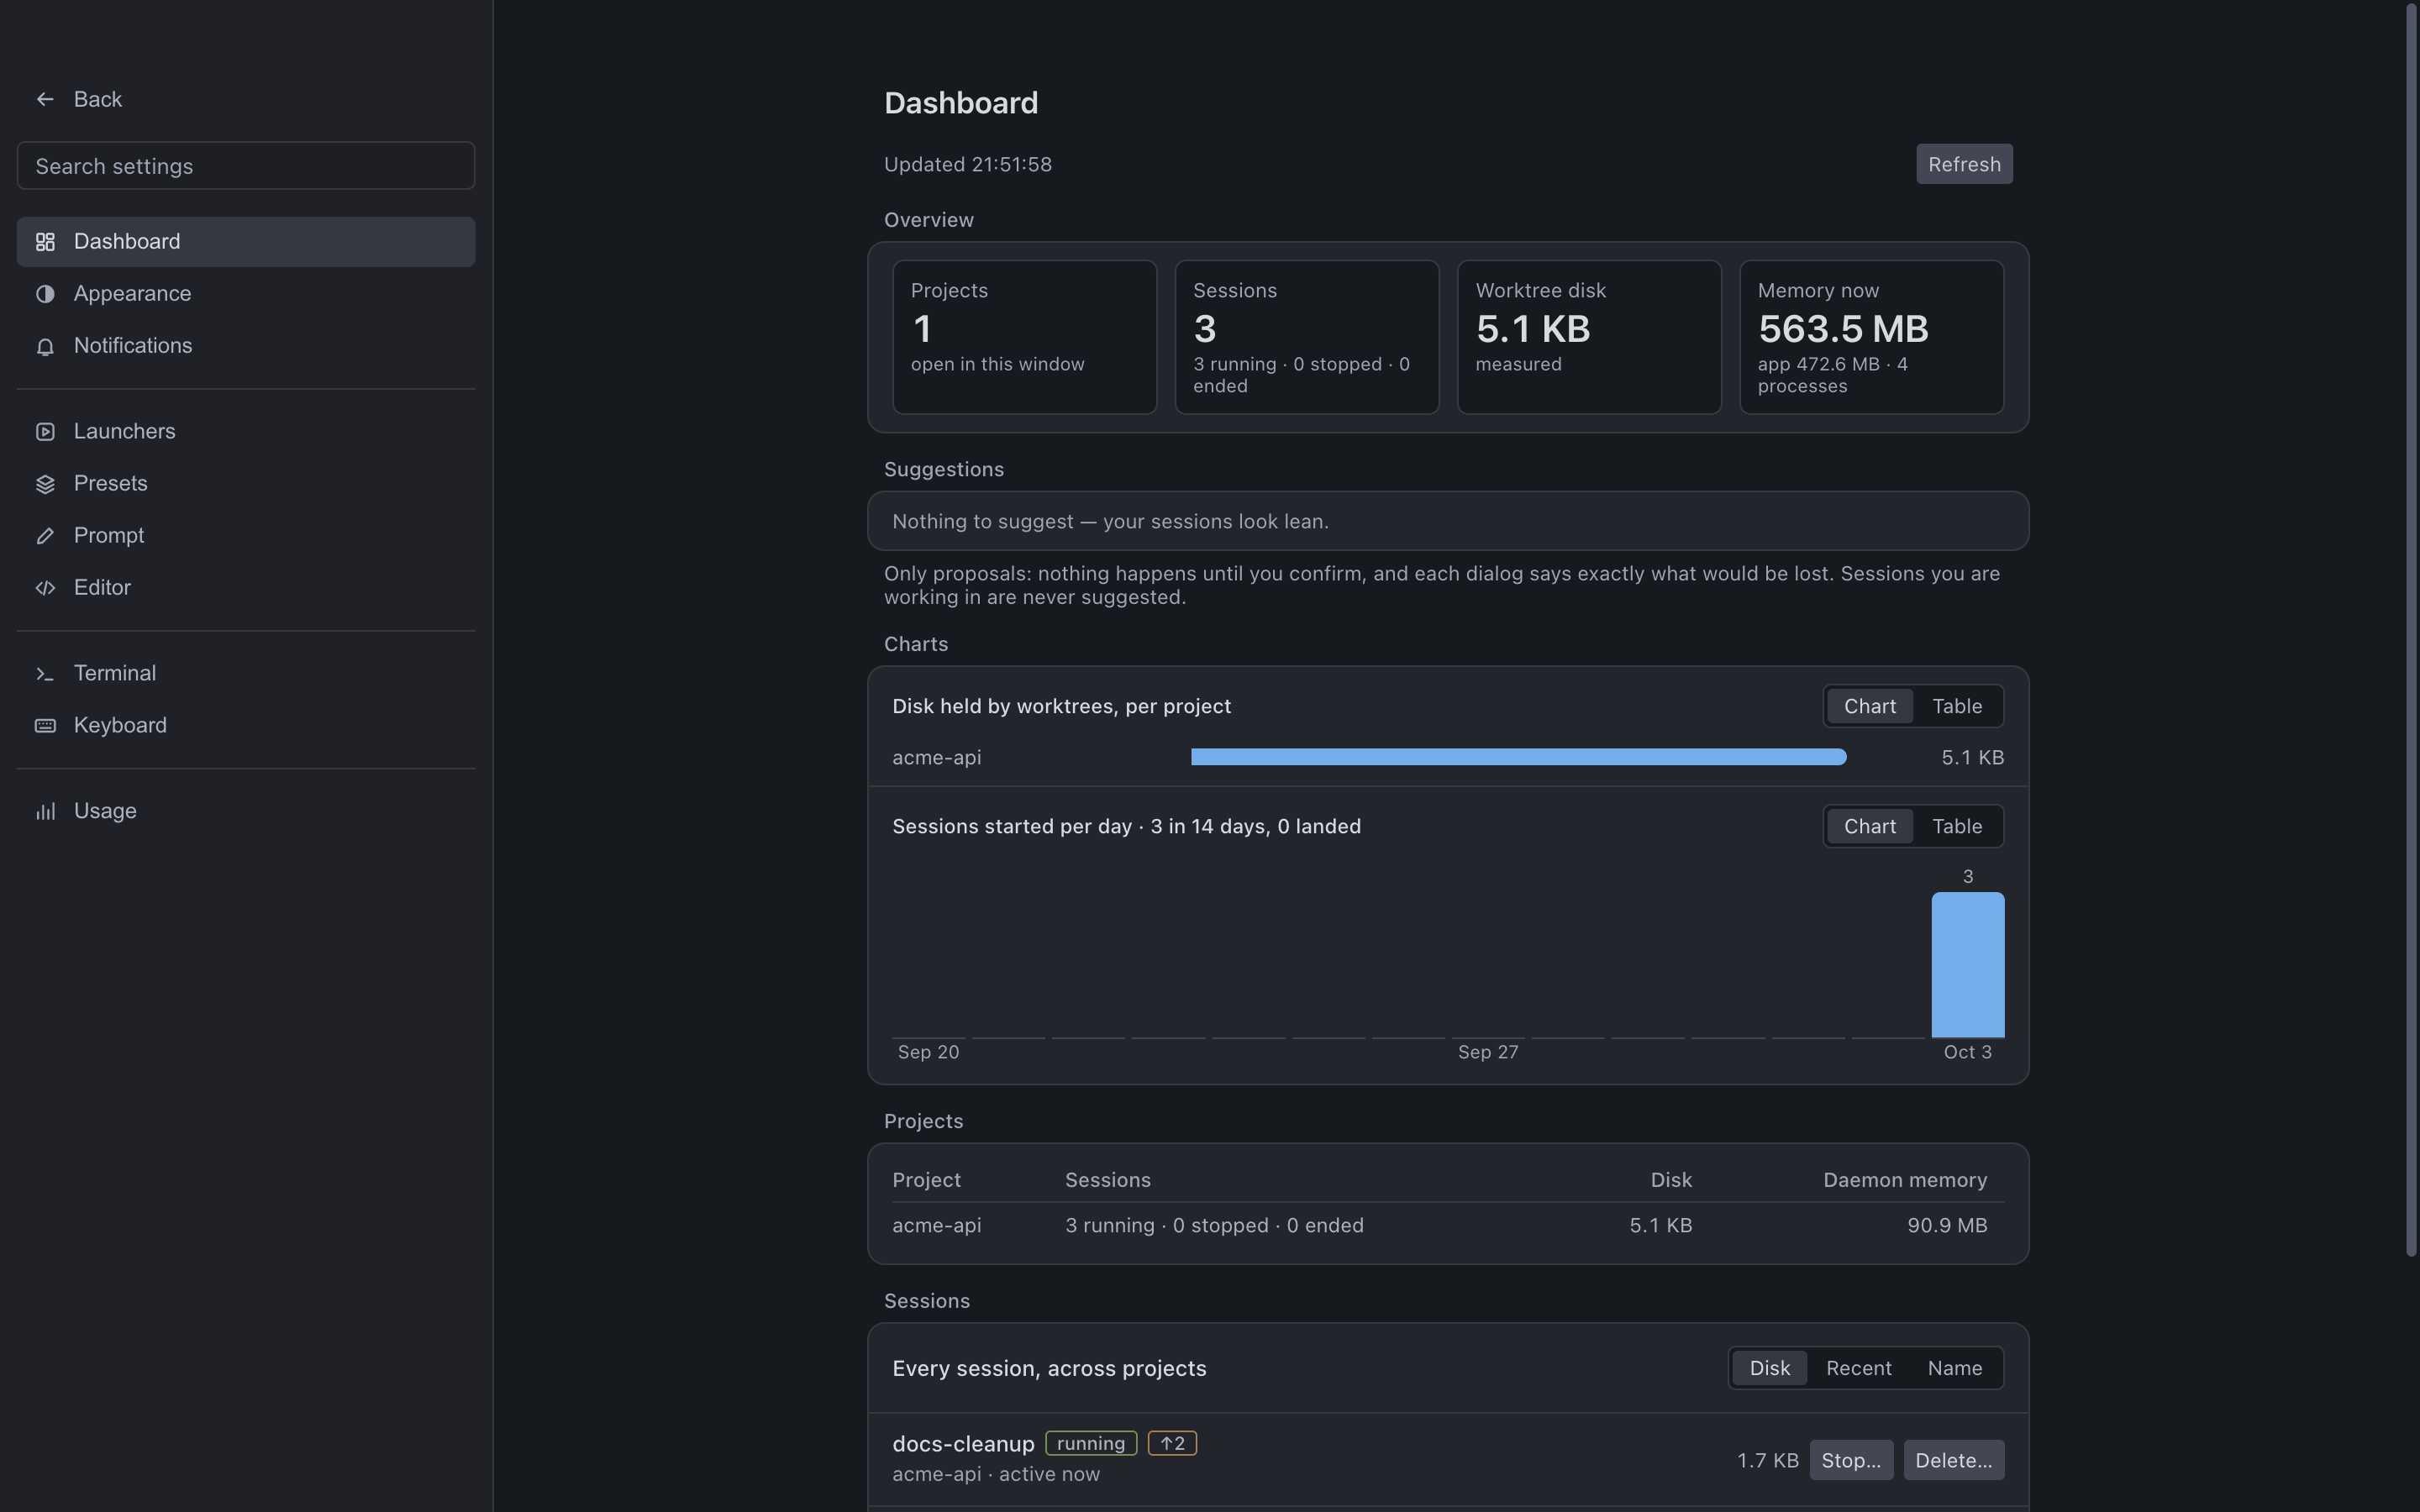
Task: Click the Dashboard page heading
Action: coord(961,103)
